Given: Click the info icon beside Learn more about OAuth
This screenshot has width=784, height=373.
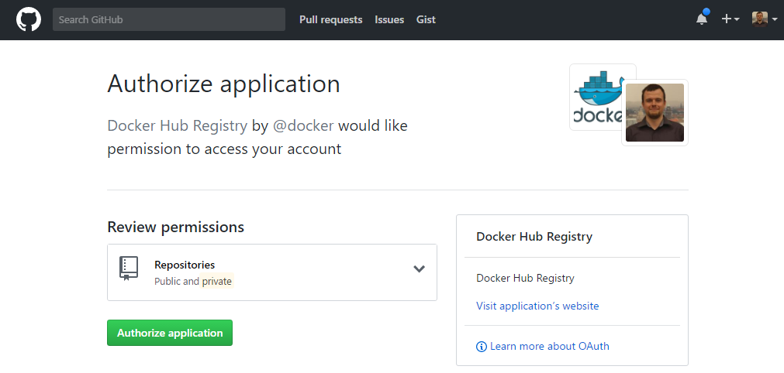Looking at the screenshot, I should [x=482, y=347].
